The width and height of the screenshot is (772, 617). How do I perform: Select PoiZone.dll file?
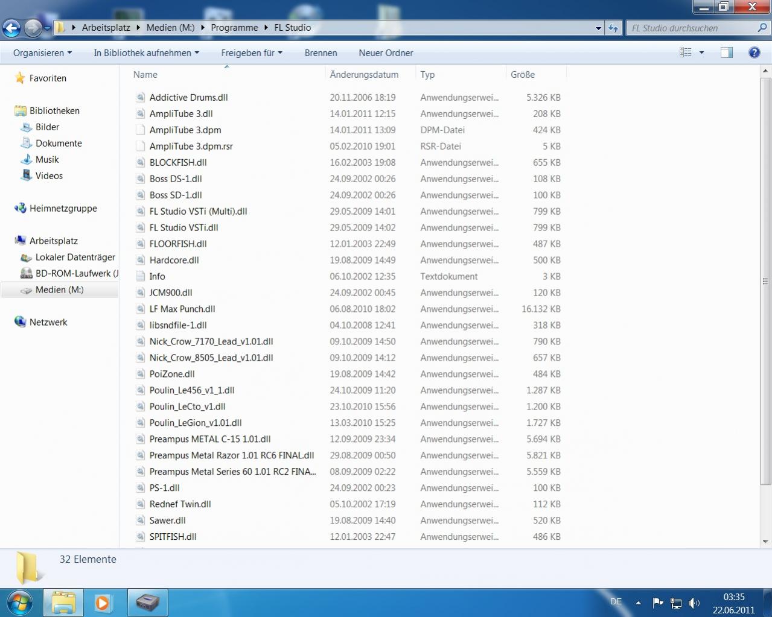pyautogui.click(x=172, y=374)
